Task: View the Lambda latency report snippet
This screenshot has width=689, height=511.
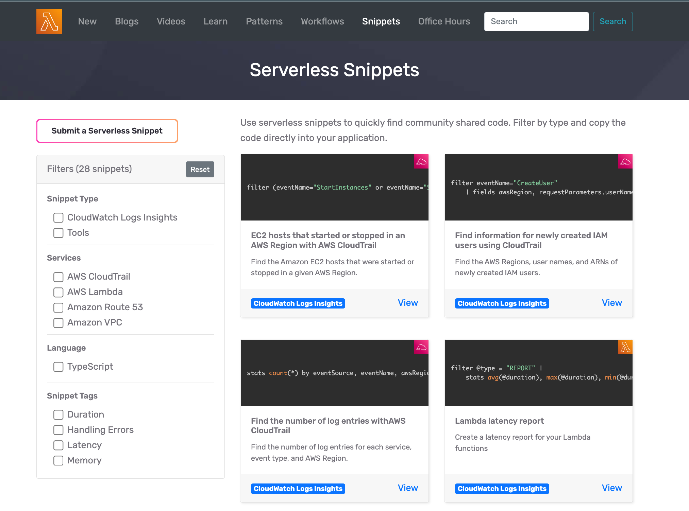Action: coord(611,488)
